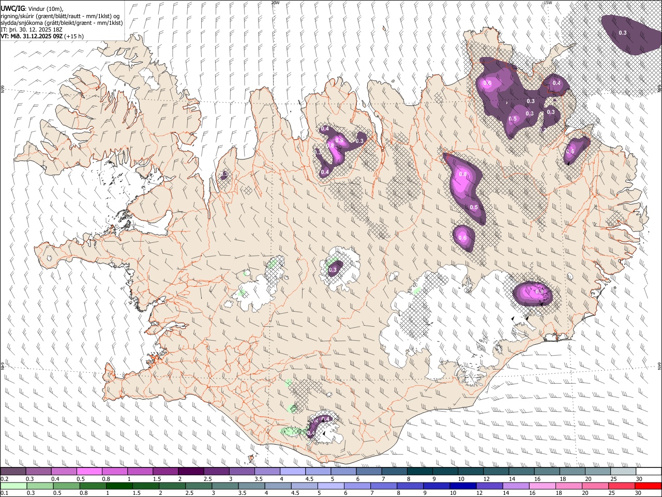Click the (+15 h) forecast offset text
Viewport: 662px width, 497px height.
click(74, 36)
